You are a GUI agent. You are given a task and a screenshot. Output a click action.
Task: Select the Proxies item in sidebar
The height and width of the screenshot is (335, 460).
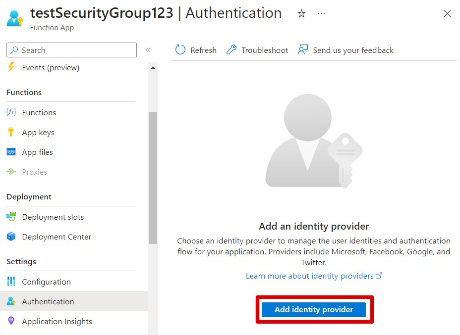34,172
